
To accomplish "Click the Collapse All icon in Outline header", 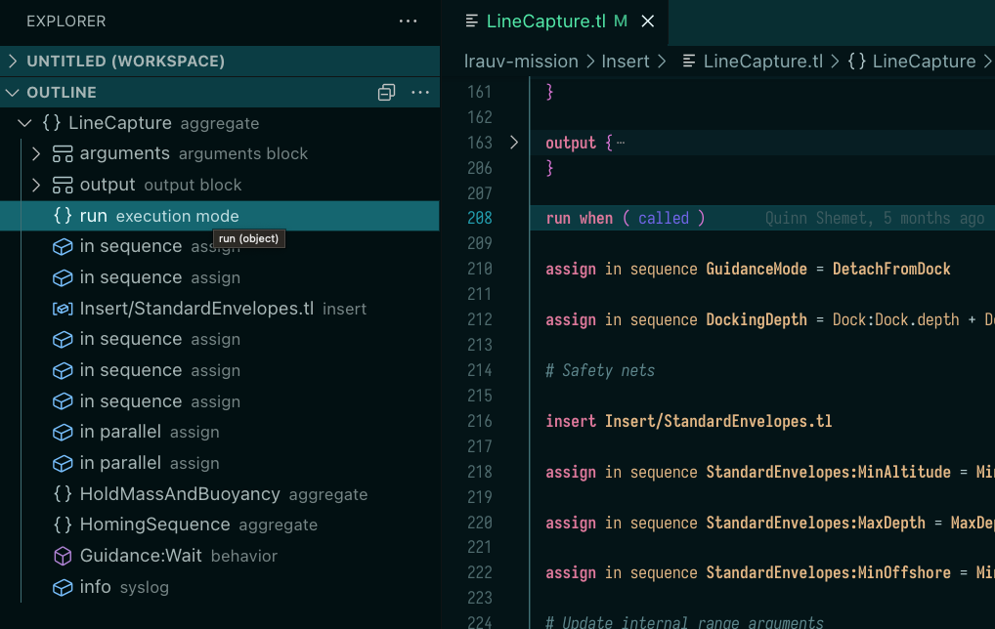I will coord(387,93).
